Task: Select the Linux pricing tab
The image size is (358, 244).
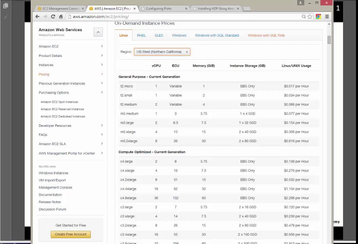Action: click(x=124, y=35)
